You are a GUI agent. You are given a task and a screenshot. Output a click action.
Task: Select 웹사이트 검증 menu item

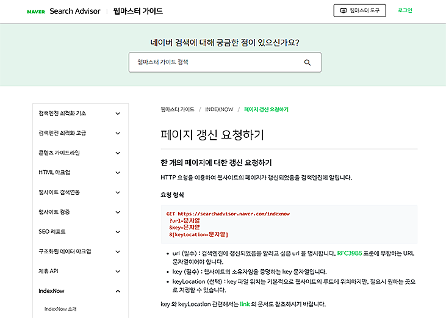(x=54, y=212)
